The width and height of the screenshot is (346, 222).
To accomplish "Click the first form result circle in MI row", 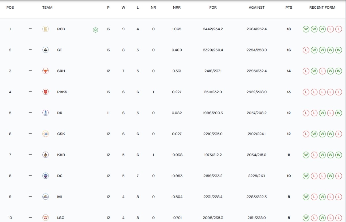I will click(306, 197).
